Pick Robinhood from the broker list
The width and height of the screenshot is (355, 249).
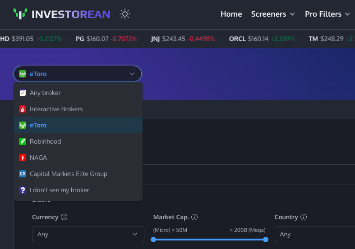click(78, 141)
